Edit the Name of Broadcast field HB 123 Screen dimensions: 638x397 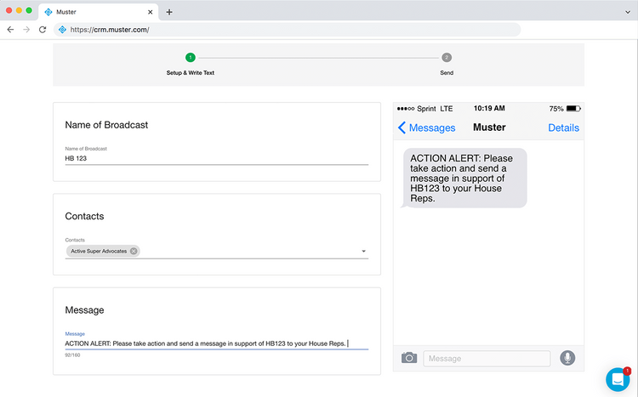tap(216, 158)
